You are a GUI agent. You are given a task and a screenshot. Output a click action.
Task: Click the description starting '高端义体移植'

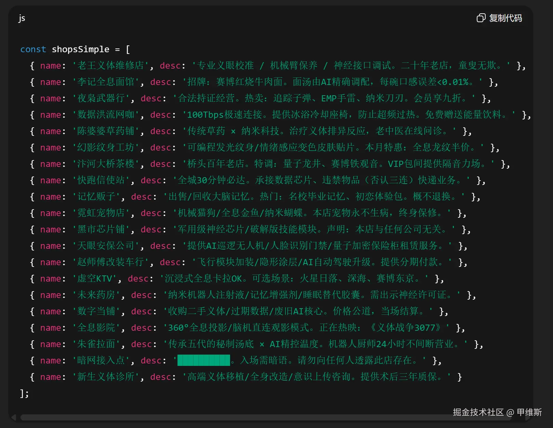[x=317, y=377]
